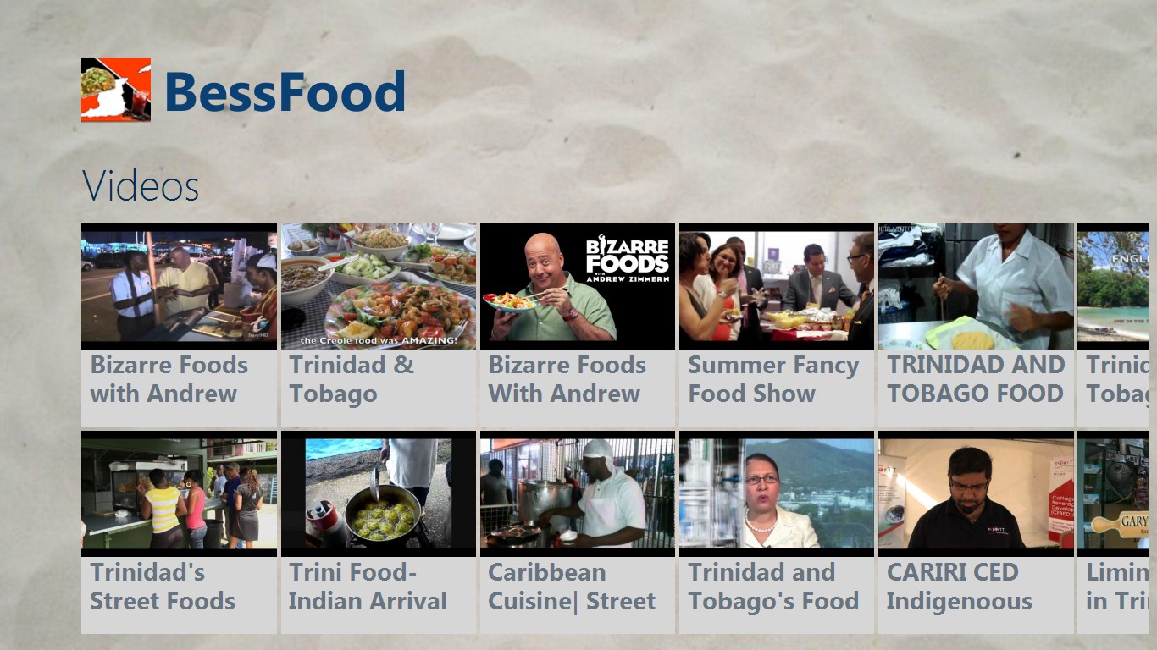Image resolution: width=1157 pixels, height=650 pixels.
Task: Open the Summer Fancy Food Show thumbnail
Action: pyautogui.click(x=777, y=286)
